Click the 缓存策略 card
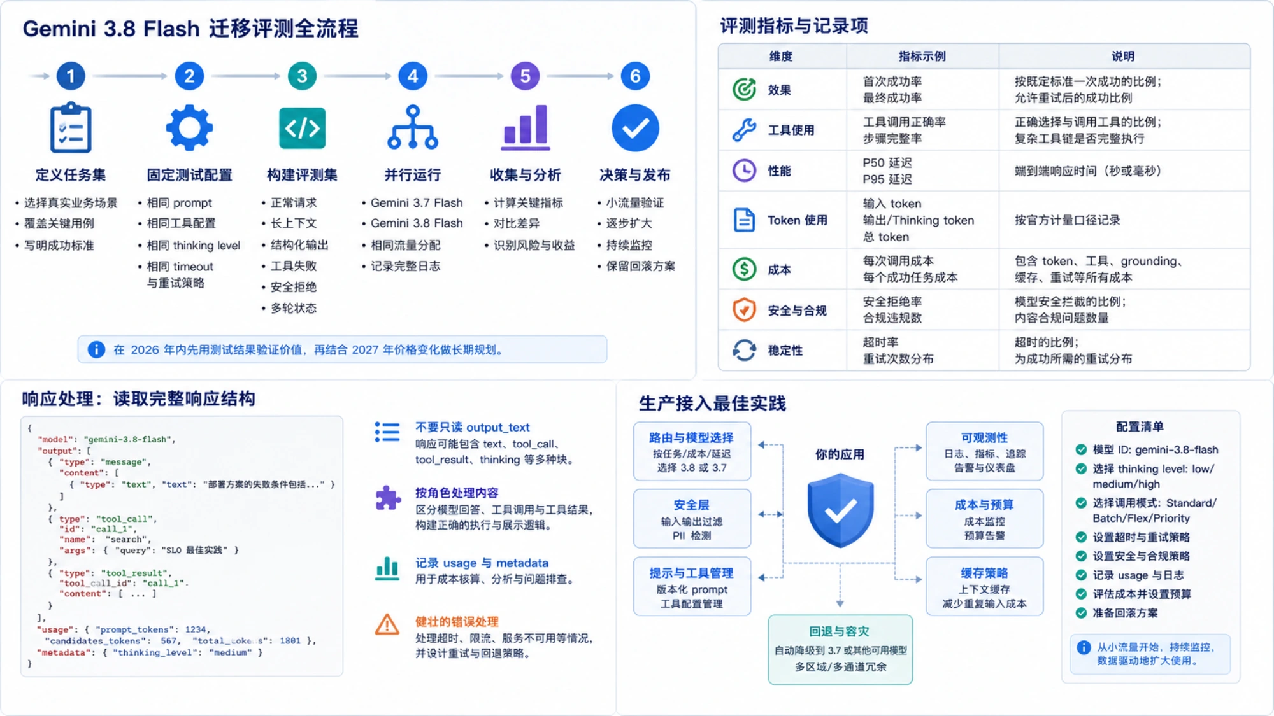 [x=984, y=586]
